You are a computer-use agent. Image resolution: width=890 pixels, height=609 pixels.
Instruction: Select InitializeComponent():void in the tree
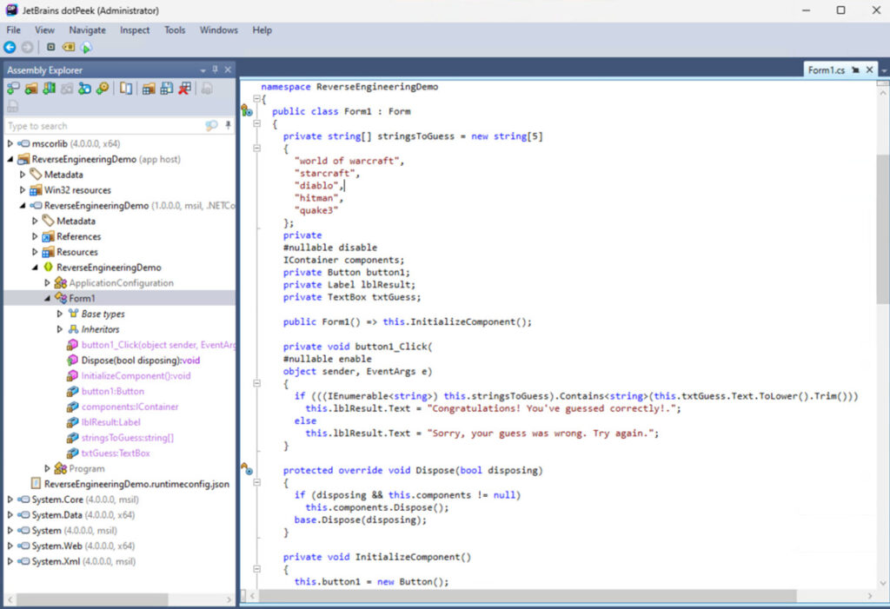pyautogui.click(x=136, y=375)
